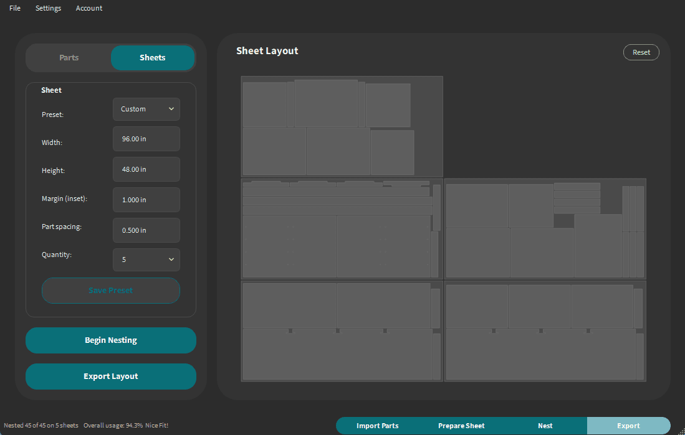Click the Save Preset button
Screen dimensions: 685x435
111,291
